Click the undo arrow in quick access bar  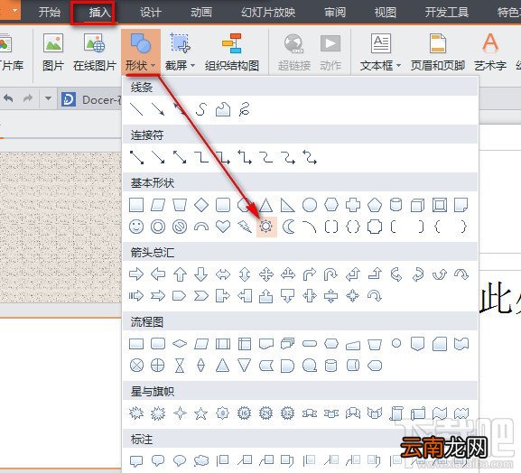(8, 98)
